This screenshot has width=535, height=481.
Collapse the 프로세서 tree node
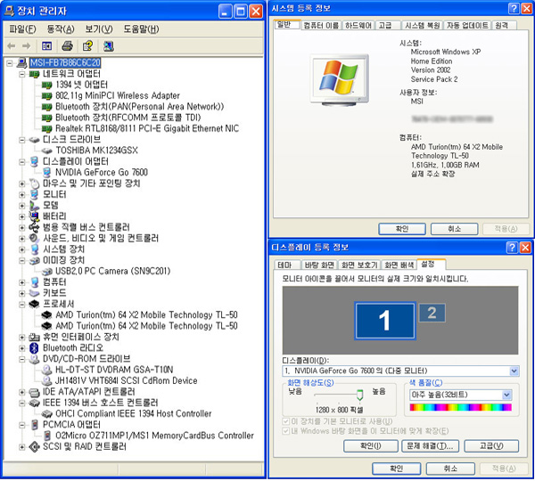[x=22, y=304]
